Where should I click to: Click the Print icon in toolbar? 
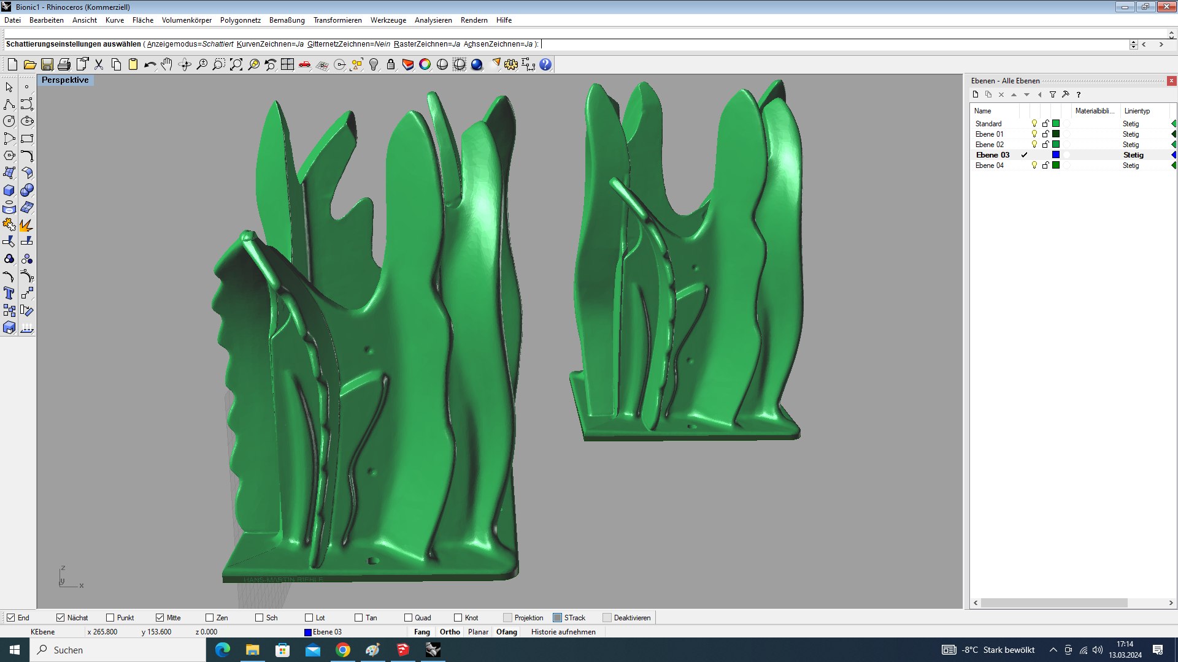[x=64, y=64]
